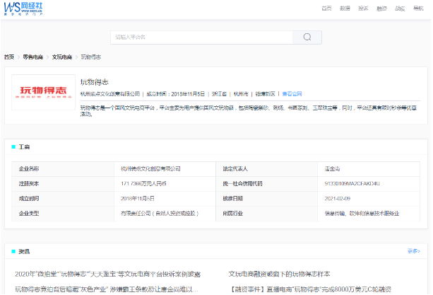This screenshot has width=433, height=295.
Task: Open 数据 in the top navigation
Action: (345, 8)
